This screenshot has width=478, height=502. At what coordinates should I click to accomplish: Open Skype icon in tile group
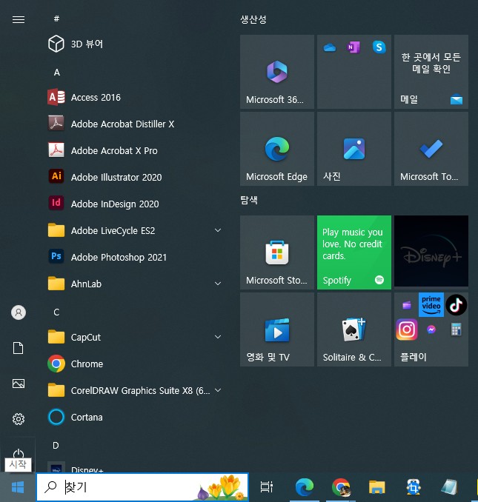pos(379,47)
